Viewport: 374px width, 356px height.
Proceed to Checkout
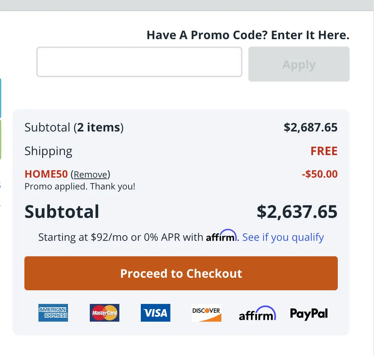pos(181,273)
